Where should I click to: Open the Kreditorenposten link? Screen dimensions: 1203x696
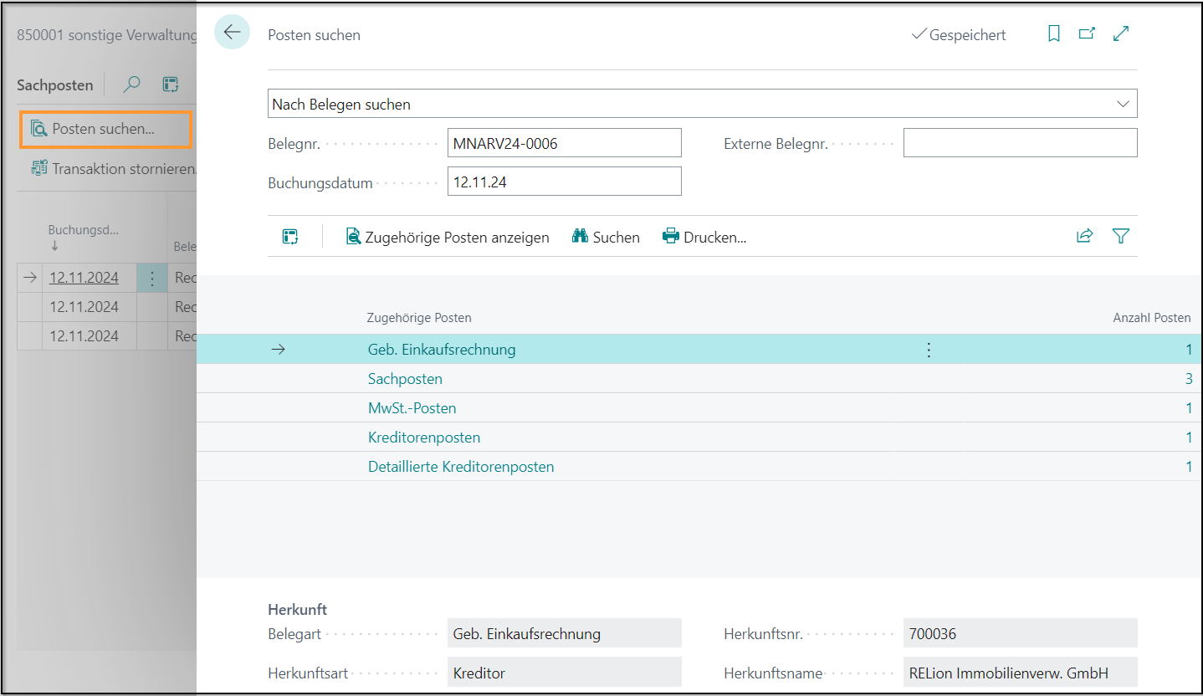tap(424, 438)
